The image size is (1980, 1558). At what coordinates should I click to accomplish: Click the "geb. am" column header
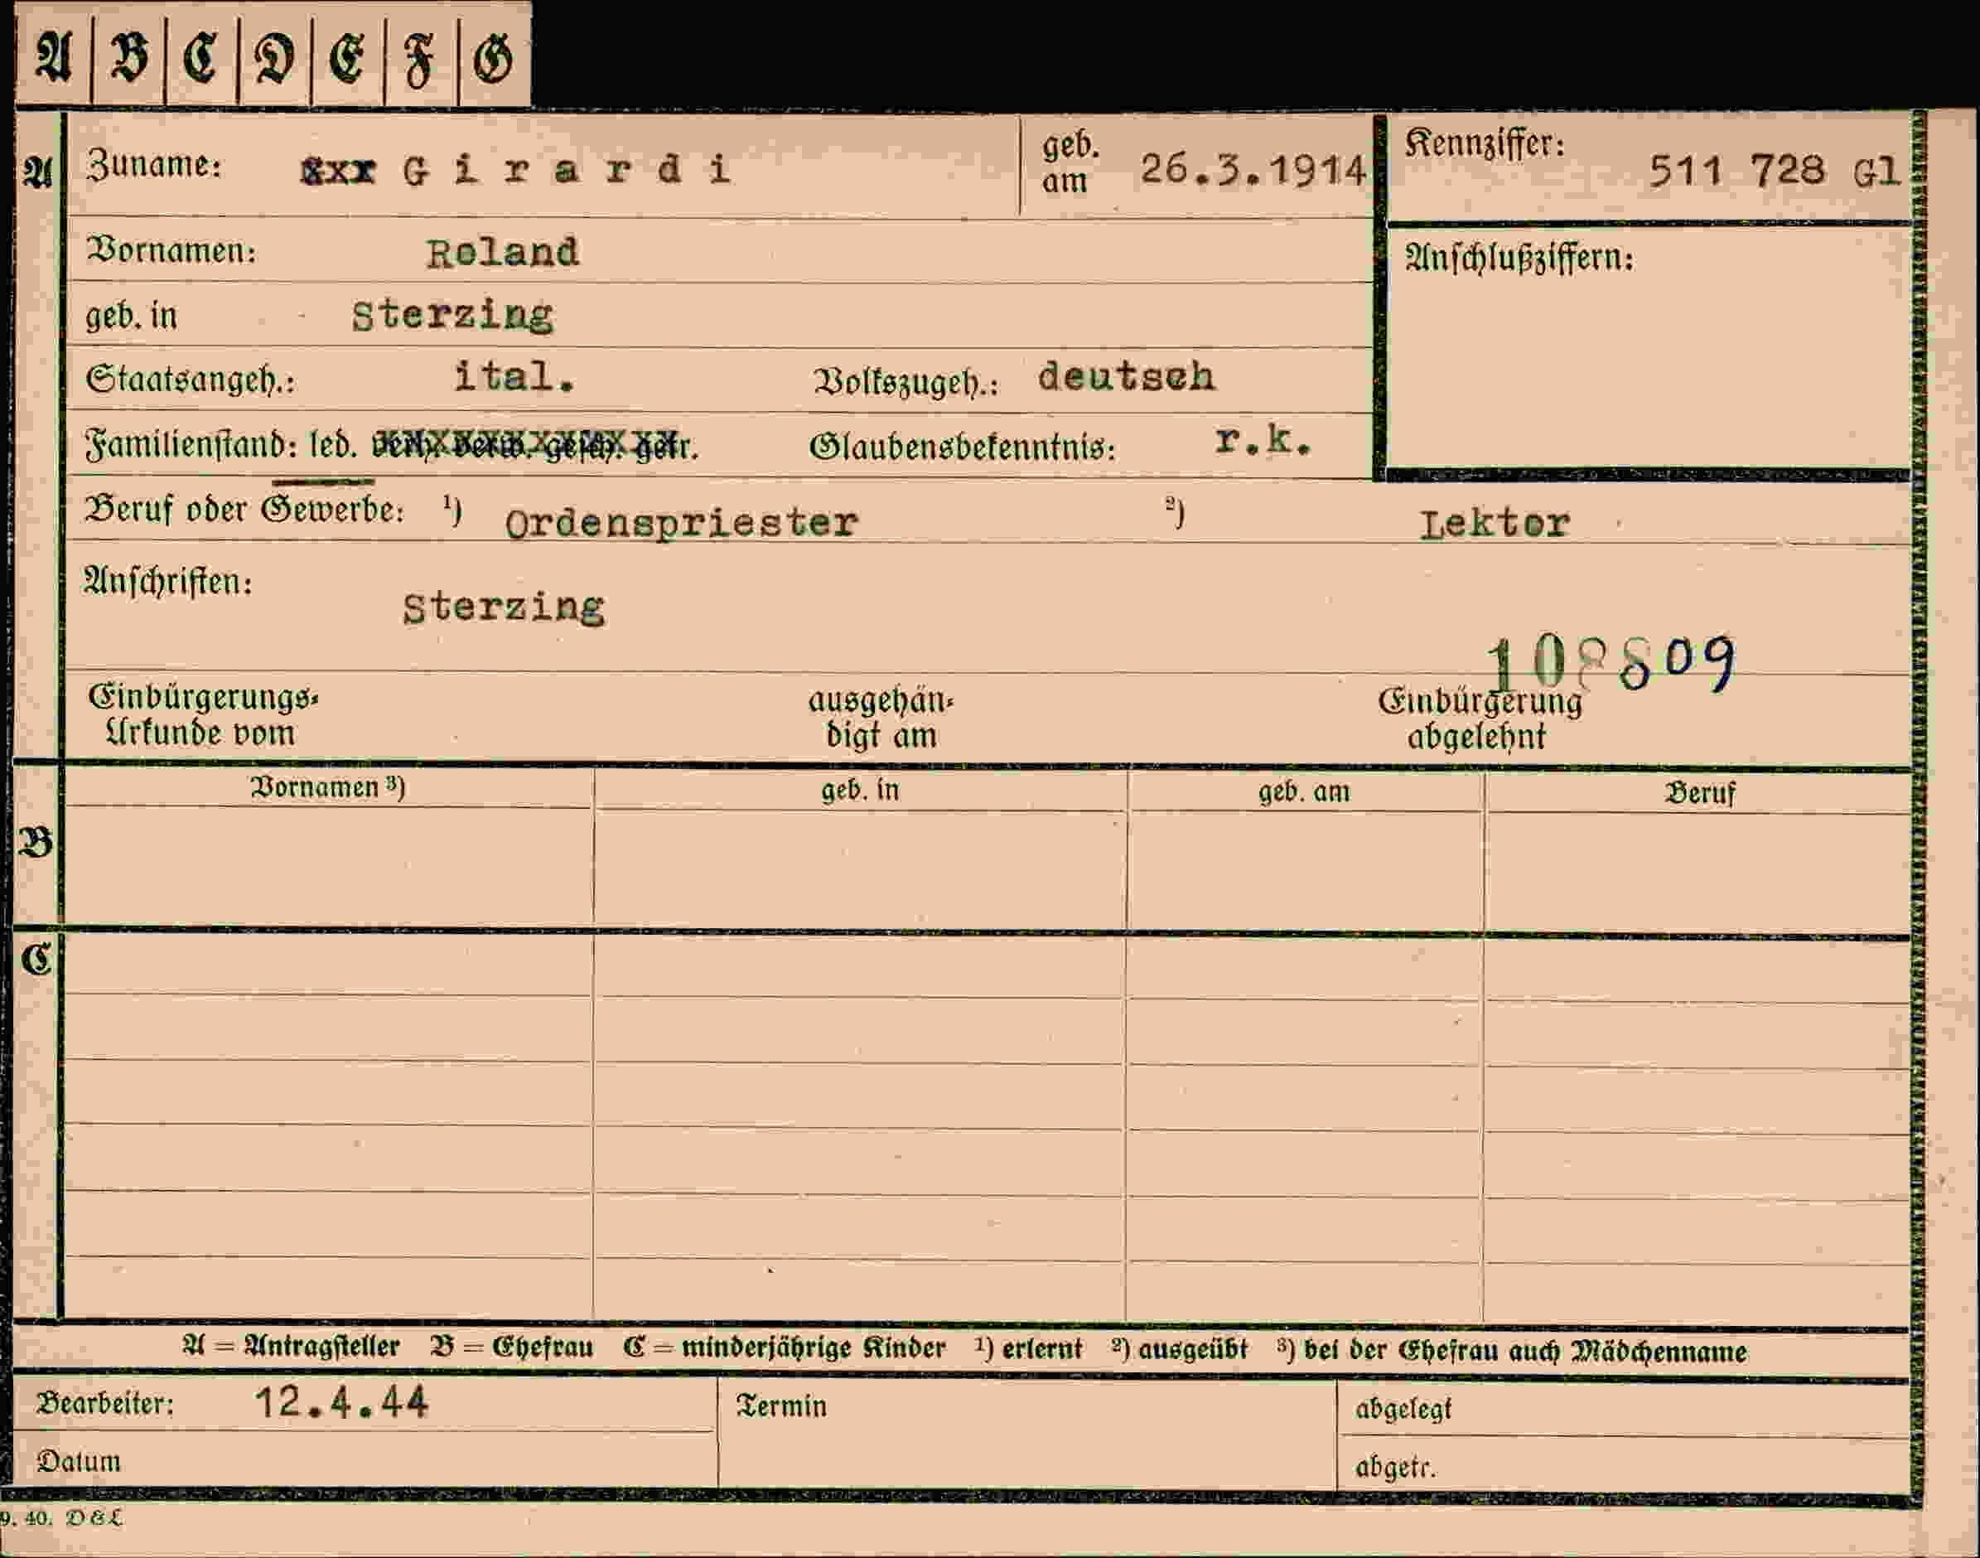pos(1304,791)
